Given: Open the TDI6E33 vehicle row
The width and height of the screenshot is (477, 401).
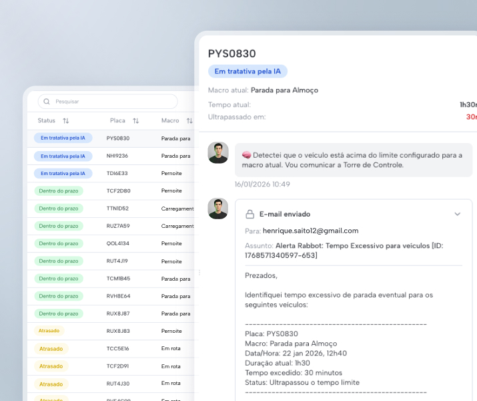Looking at the screenshot, I should [117, 173].
